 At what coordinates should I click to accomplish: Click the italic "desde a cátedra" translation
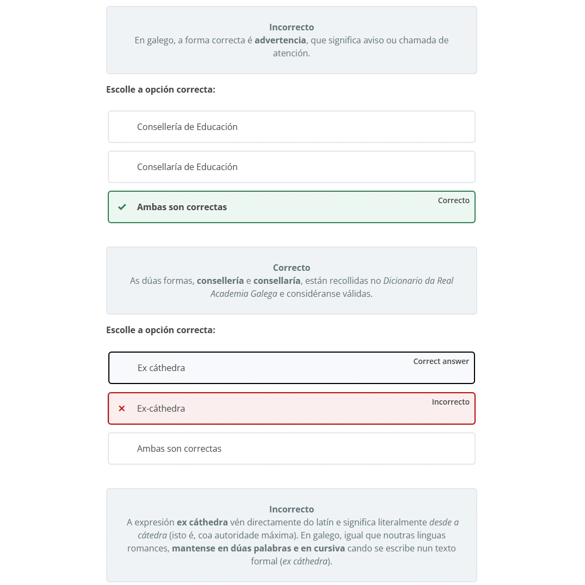[444, 522]
